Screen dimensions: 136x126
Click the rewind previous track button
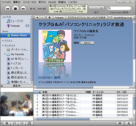click(8, 9)
